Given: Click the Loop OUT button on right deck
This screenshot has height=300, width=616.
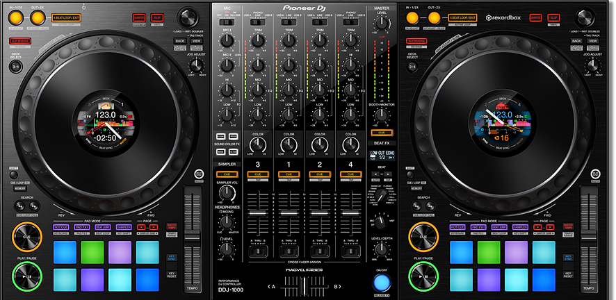Looking at the screenshot, I should [434, 17].
